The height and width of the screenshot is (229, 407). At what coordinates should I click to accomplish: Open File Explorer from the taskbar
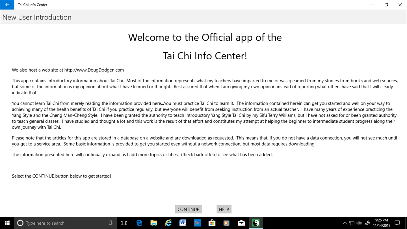153,223
